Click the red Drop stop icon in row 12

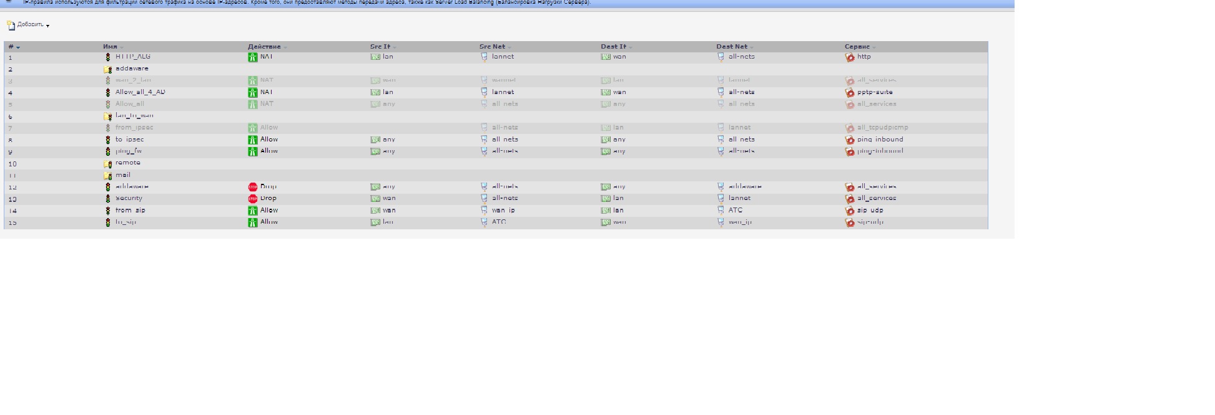pos(252,187)
